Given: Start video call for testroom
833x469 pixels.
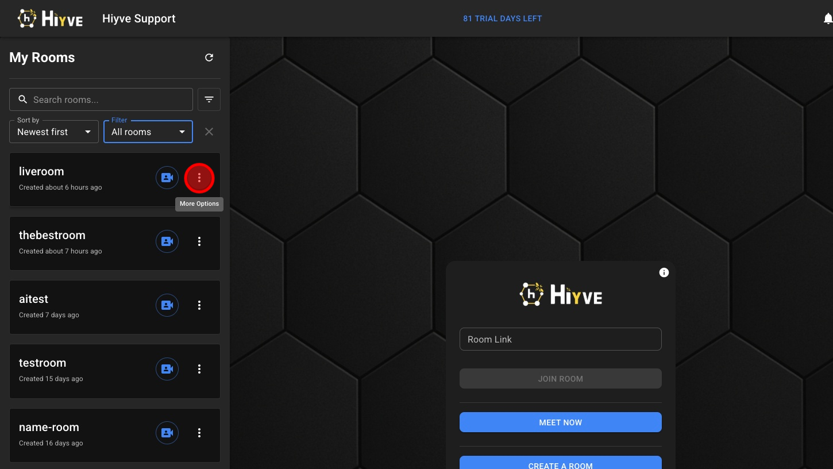Looking at the screenshot, I should (167, 369).
